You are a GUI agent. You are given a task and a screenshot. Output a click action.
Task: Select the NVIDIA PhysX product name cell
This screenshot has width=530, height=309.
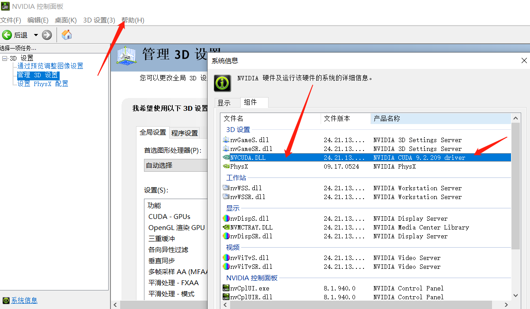[394, 166]
